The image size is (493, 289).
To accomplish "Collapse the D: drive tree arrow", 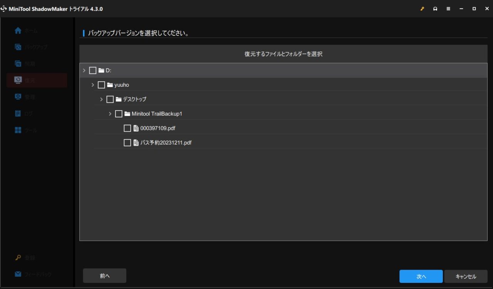I will (84, 70).
